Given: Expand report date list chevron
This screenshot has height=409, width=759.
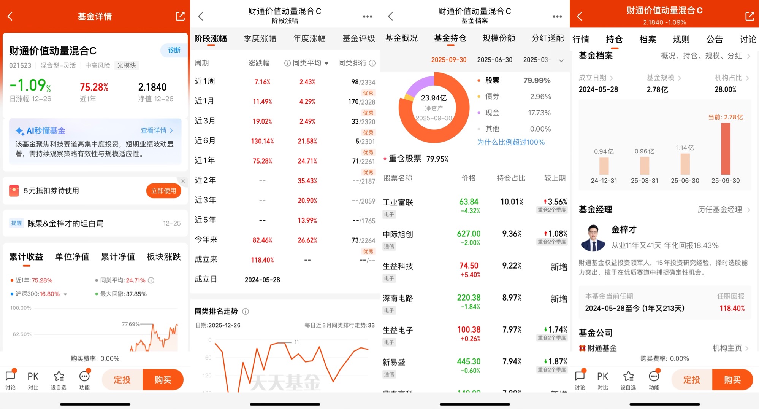Looking at the screenshot, I should point(561,60).
